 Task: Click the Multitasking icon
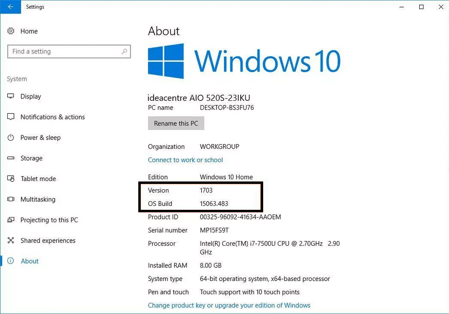(11, 199)
